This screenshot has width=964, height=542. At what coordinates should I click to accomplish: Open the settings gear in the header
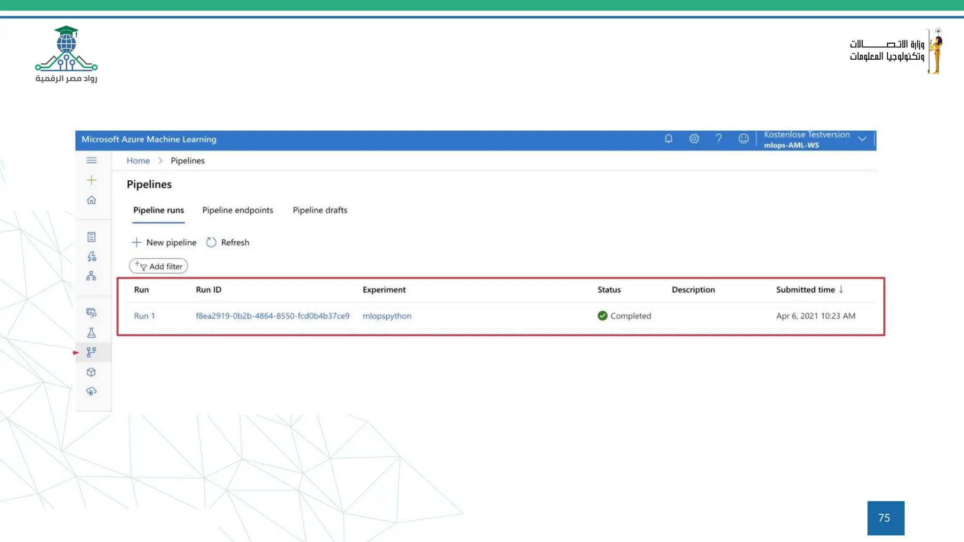pyautogui.click(x=694, y=139)
